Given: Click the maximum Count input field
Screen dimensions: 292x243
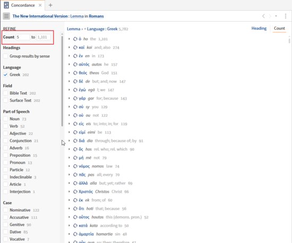Looking at the screenshot, I should [x=43, y=37].
